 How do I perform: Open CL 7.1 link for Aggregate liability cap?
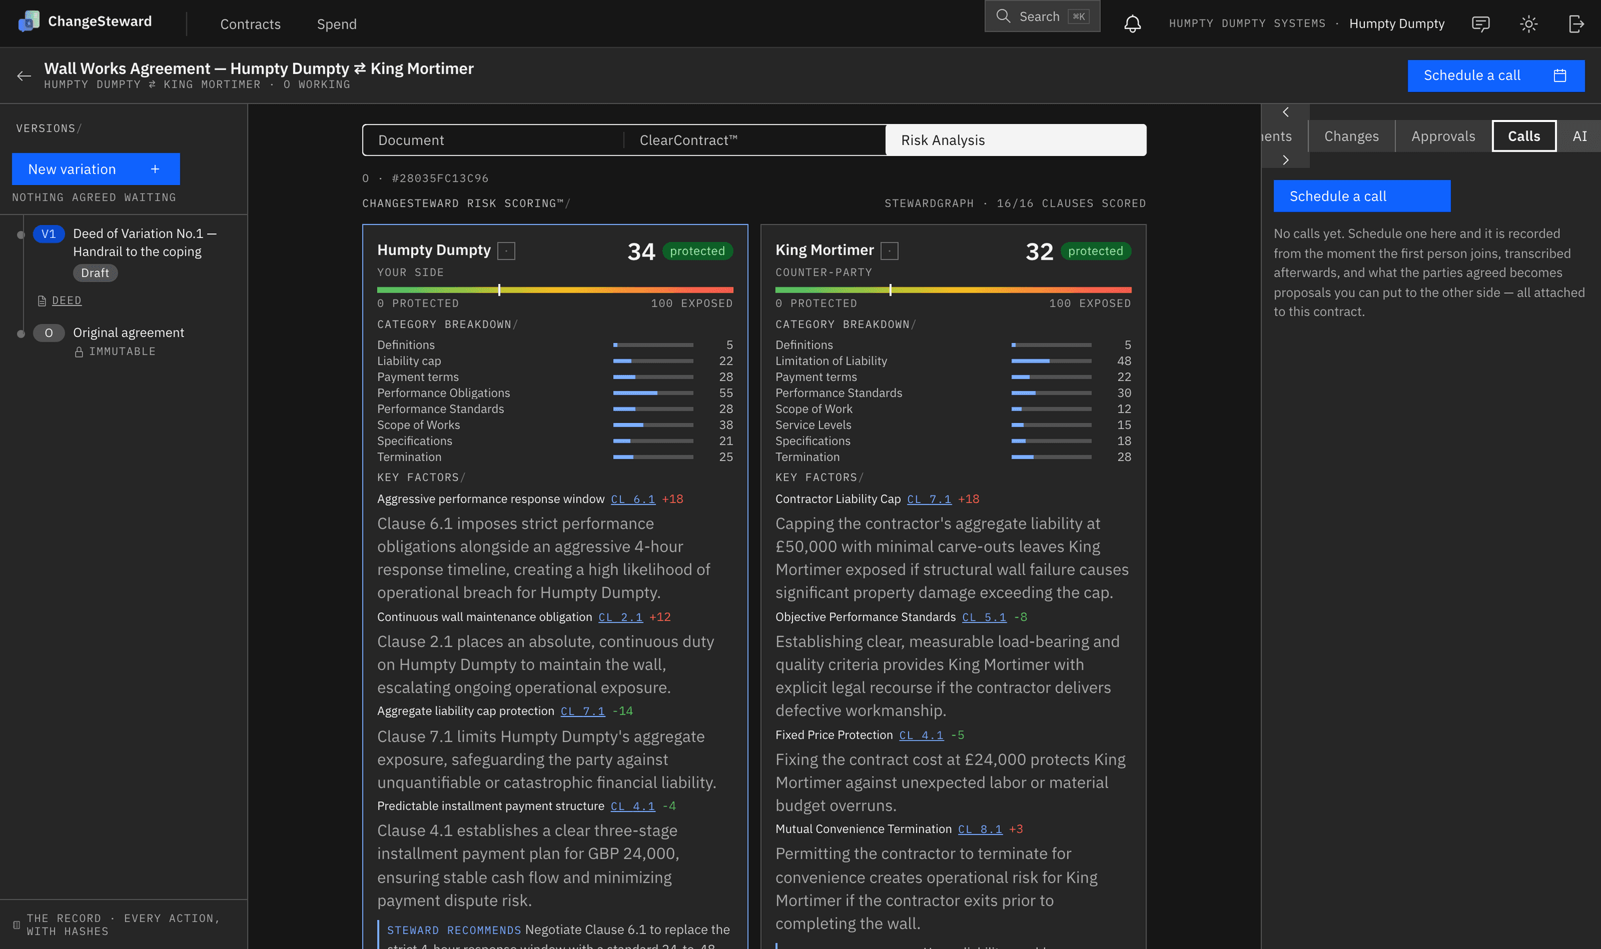pyautogui.click(x=582, y=711)
